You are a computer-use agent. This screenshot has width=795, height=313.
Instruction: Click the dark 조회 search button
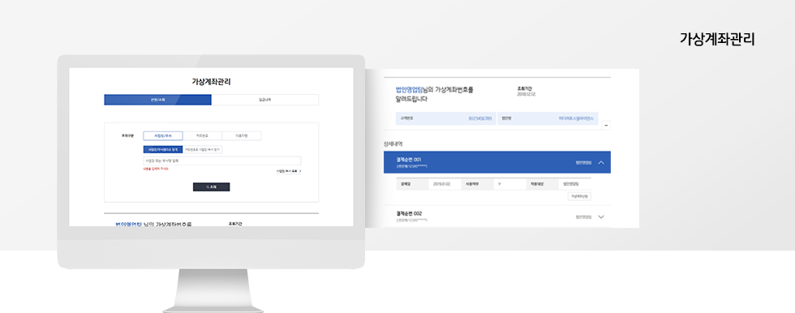click(x=212, y=187)
